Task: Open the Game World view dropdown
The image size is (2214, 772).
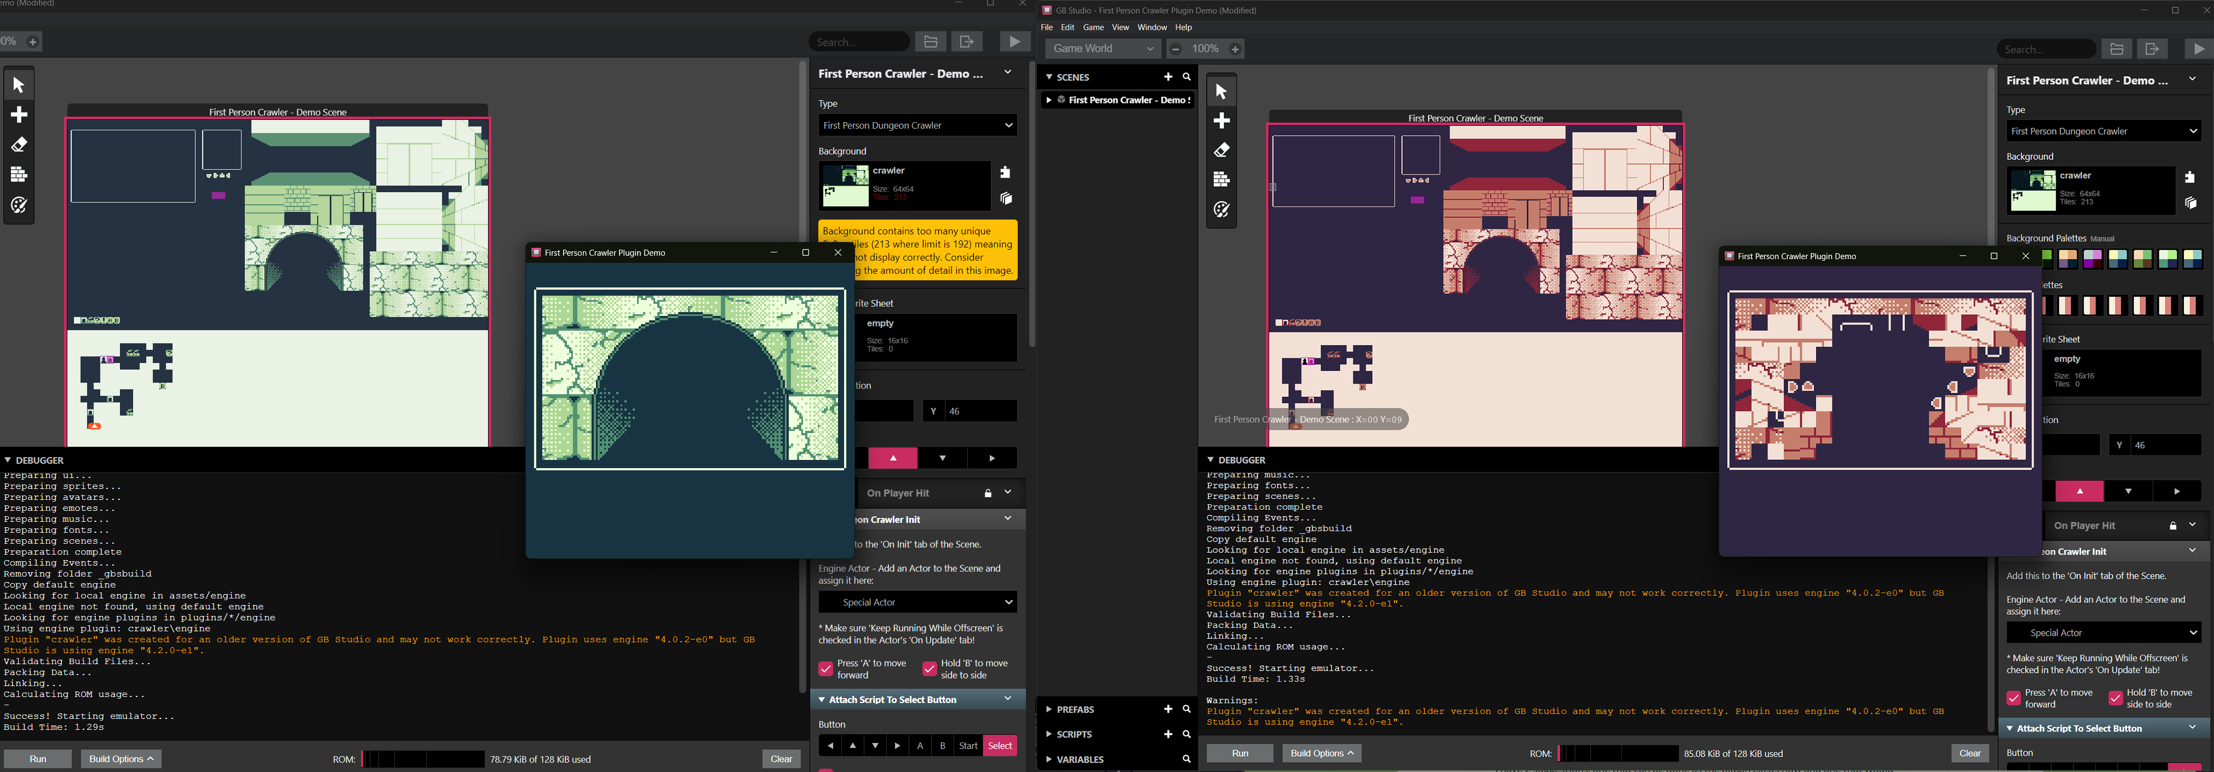Action: 1103,49
